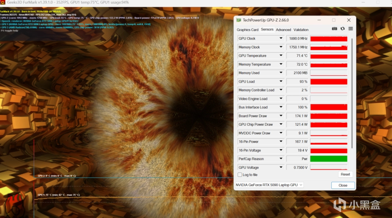
Task: Switch to the Graphics Card tab
Action: point(248,29)
